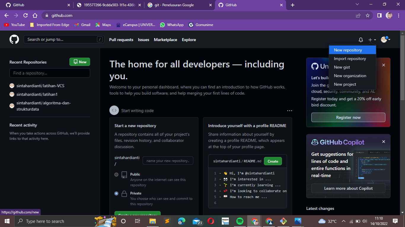Click the GitHub Copilot icon in the sidebar card
Screen dimensions: 405x227
click(x=315, y=142)
